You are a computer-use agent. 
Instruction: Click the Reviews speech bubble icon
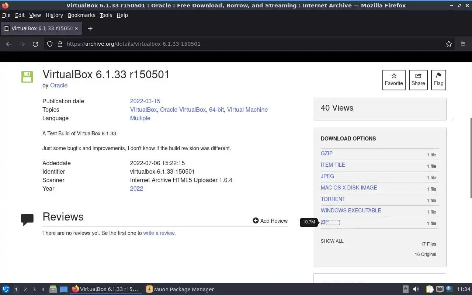coord(27,220)
